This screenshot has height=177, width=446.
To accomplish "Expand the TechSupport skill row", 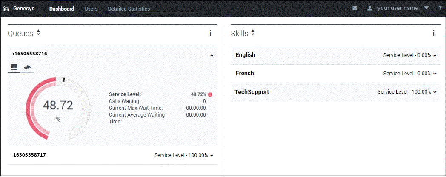I will [x=435, y=92].
